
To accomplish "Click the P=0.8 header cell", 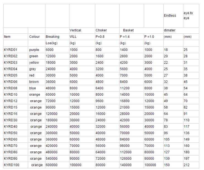I will pos(101,37).
